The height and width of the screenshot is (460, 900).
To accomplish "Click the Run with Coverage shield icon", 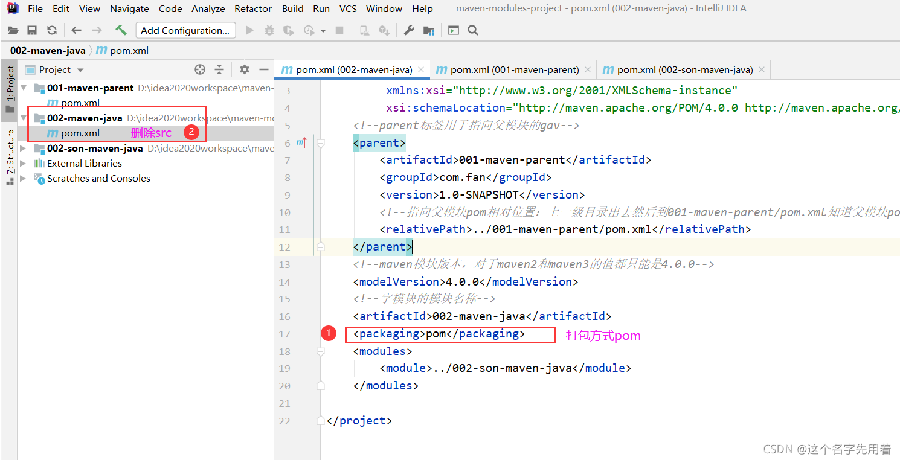I will (289, 30).
